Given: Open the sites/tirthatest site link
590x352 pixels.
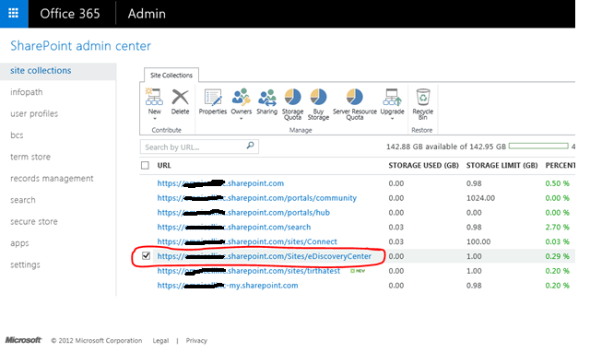Looking at the screenshot, I should pyautogui.click(x=249, y=271).
